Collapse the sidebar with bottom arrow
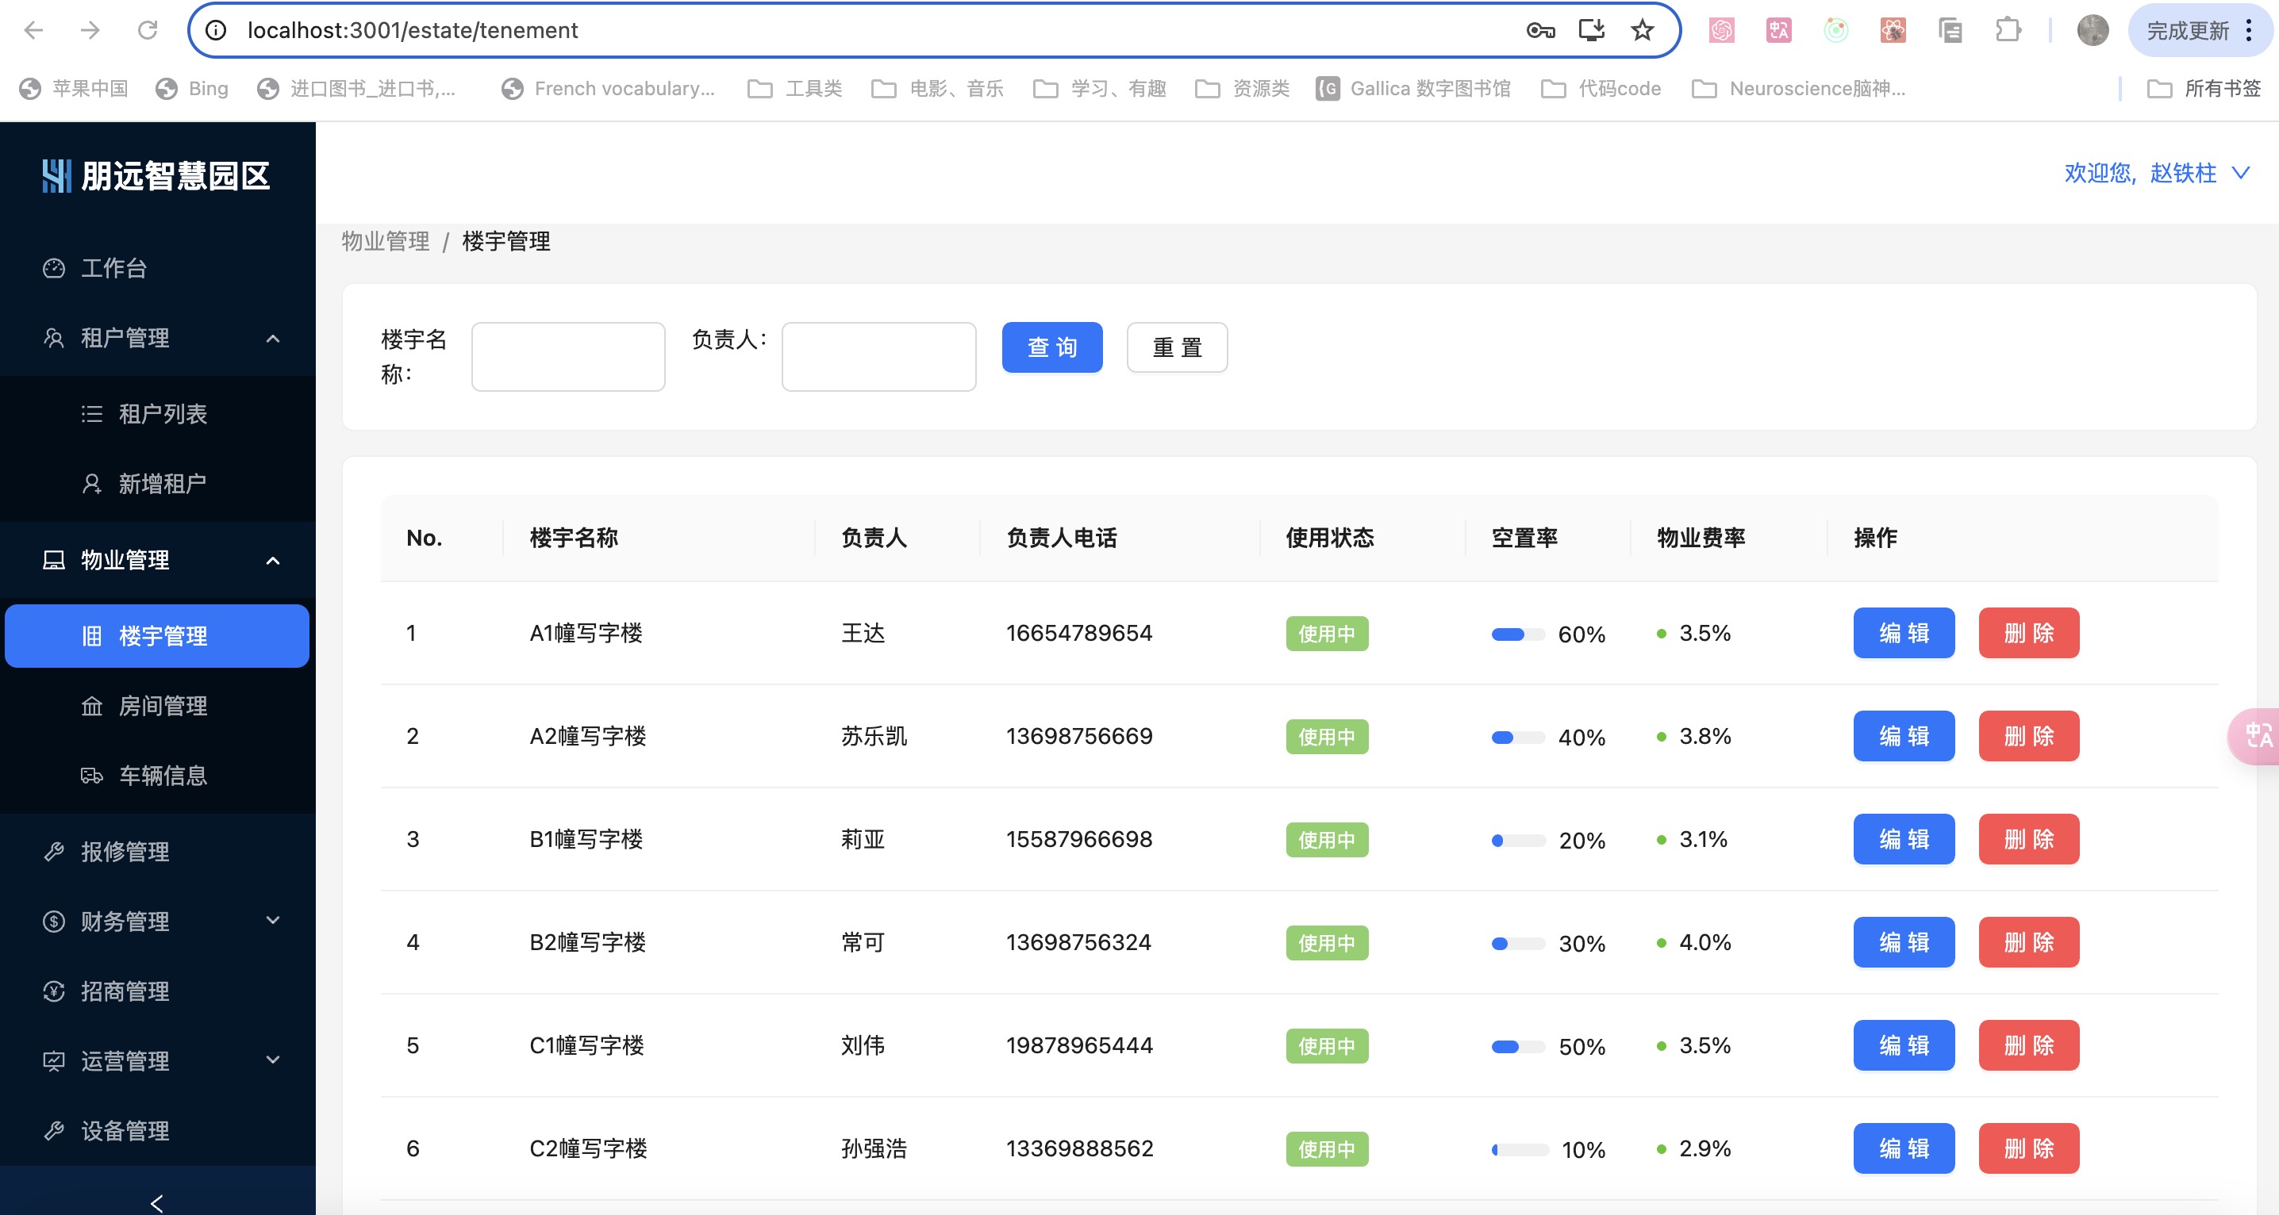This screenshot has height=1215, width=2279. (156, 1202)
